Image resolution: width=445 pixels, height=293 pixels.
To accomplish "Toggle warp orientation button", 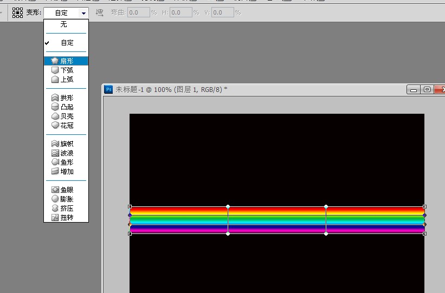I will pos(100,12).
